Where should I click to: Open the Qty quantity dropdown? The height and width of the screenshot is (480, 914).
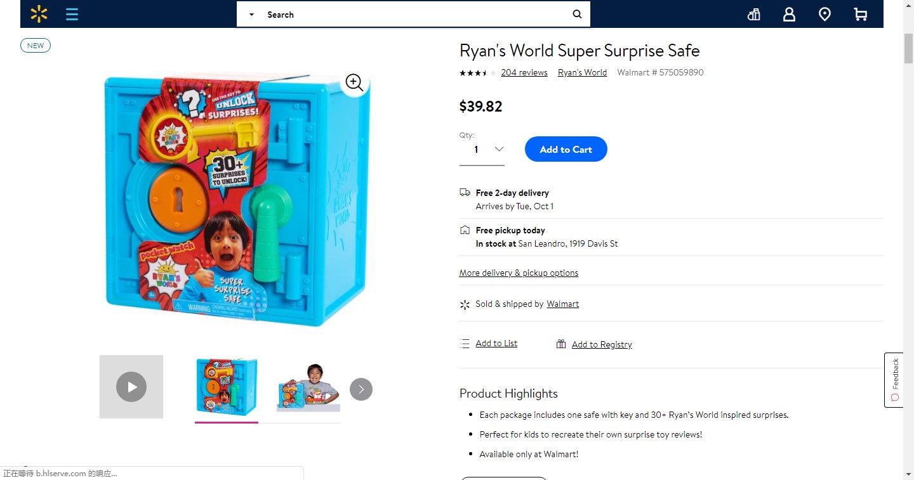click(x=482, y=150)
